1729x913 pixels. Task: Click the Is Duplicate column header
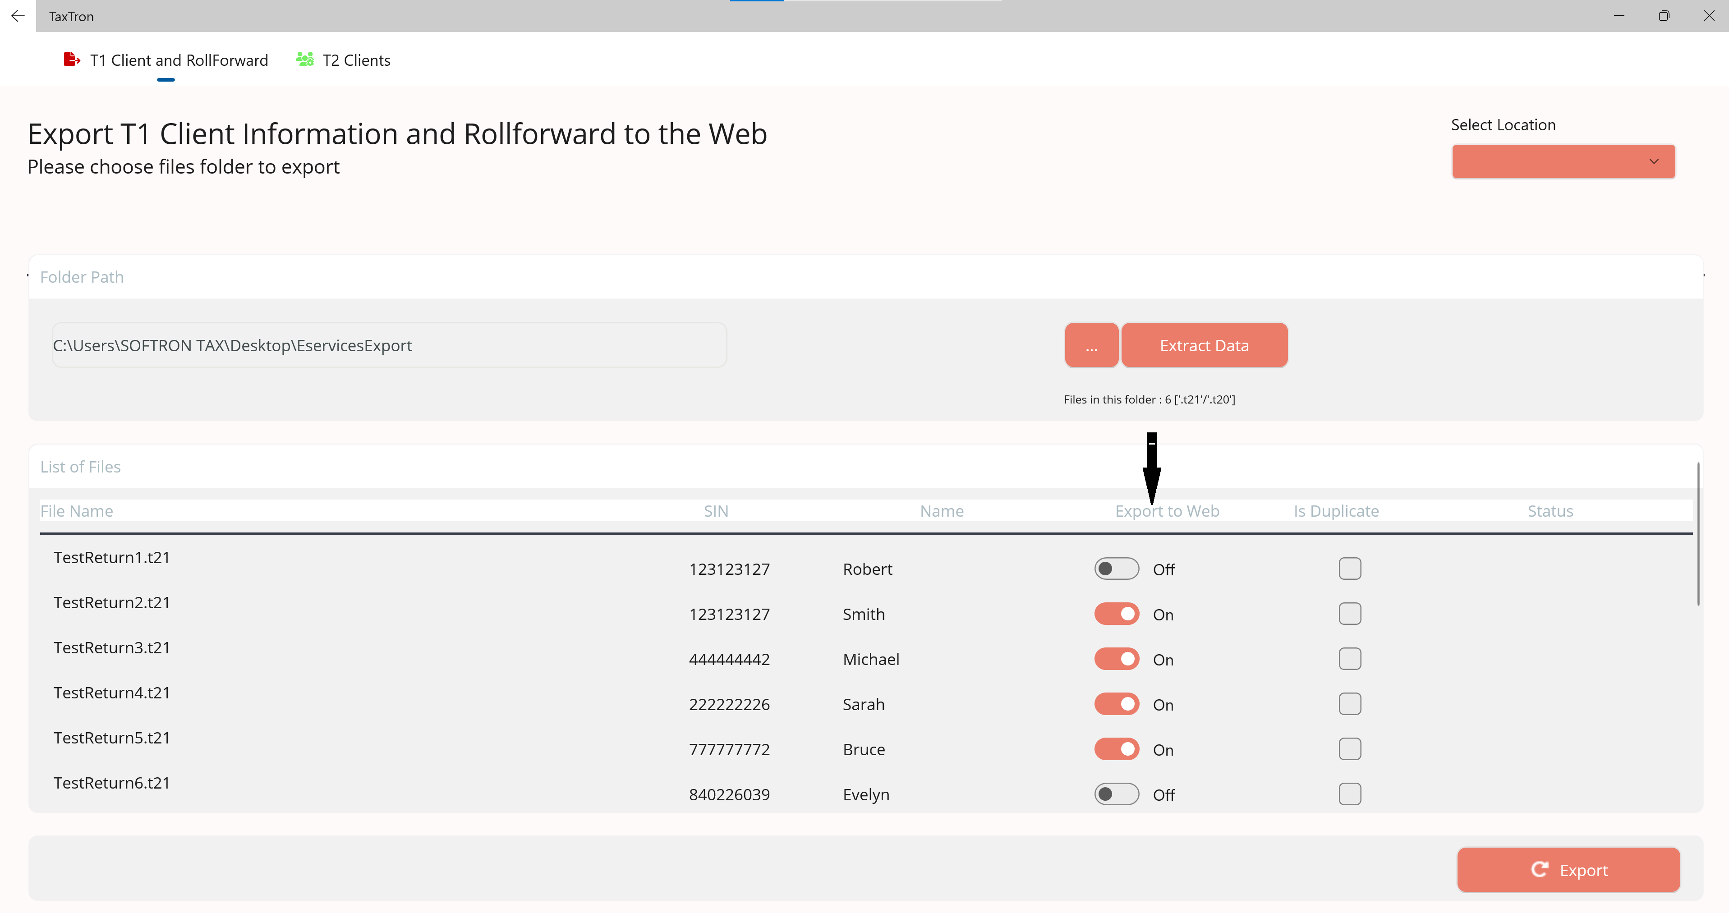(x=1336, y=511)
